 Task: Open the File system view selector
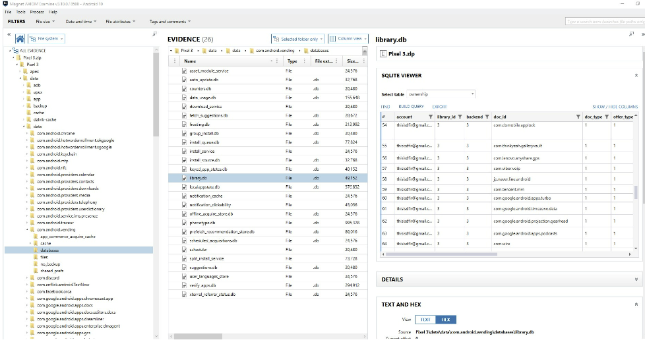46,39
